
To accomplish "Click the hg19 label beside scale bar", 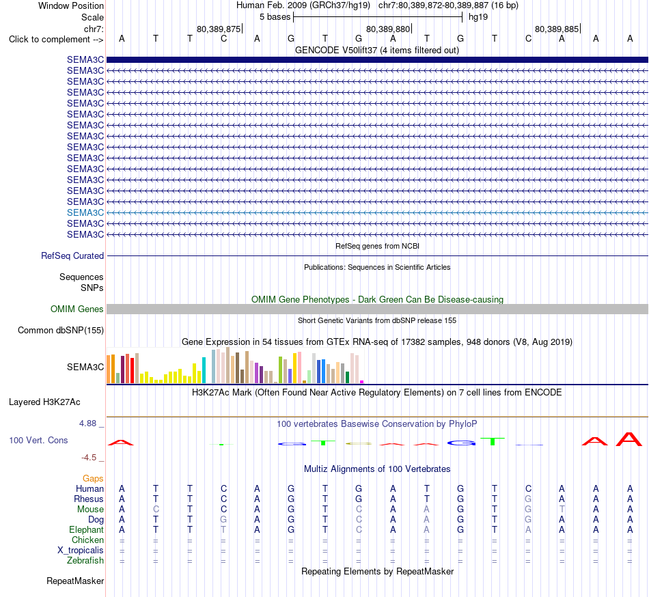I will [478, 17].
